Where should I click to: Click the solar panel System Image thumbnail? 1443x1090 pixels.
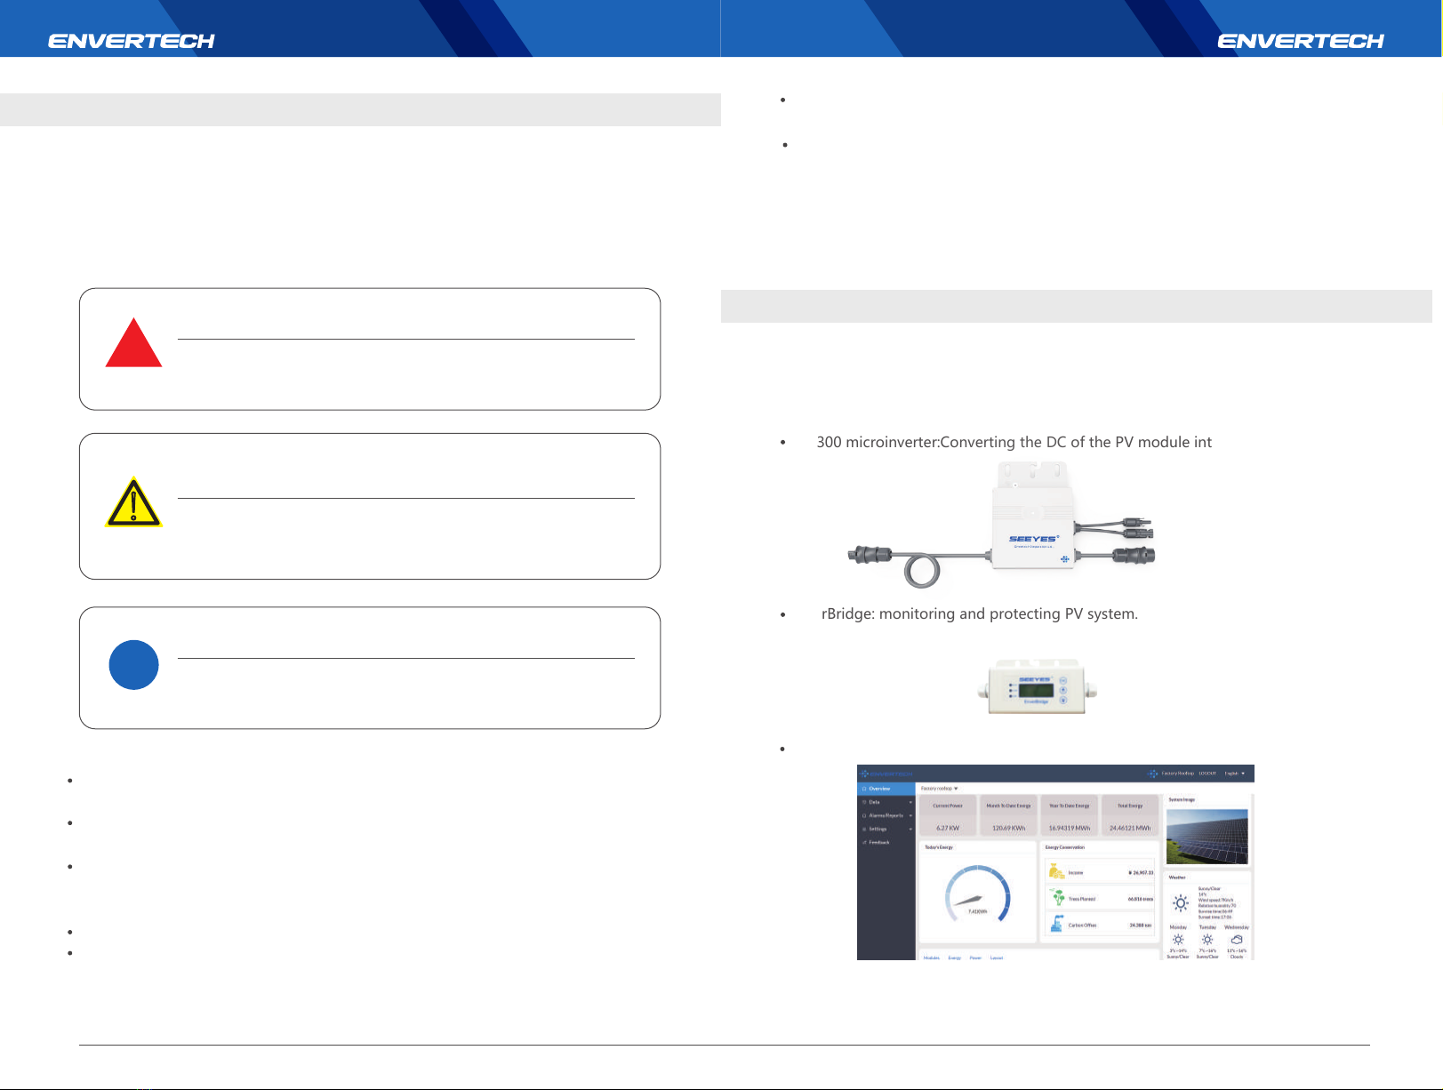coord(1207,837)
